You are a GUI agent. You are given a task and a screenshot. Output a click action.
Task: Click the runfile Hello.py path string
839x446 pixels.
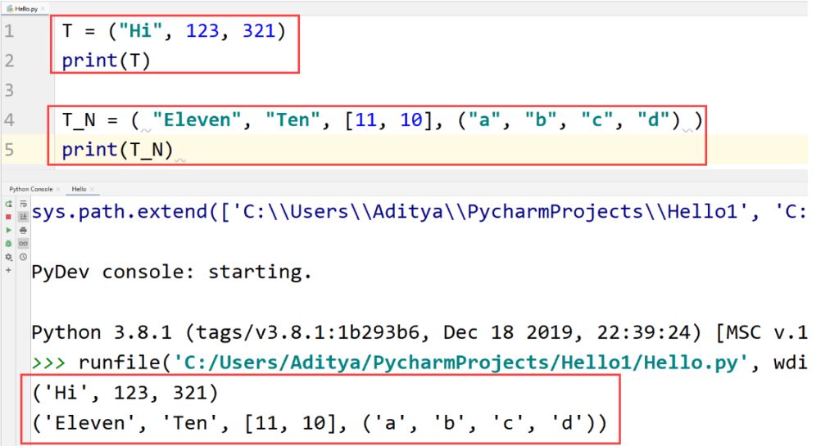coord(460,363)
